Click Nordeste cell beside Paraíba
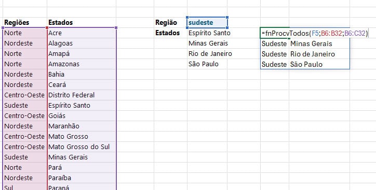Viewport: 376px width, 190px height. (x=25, y=178)
